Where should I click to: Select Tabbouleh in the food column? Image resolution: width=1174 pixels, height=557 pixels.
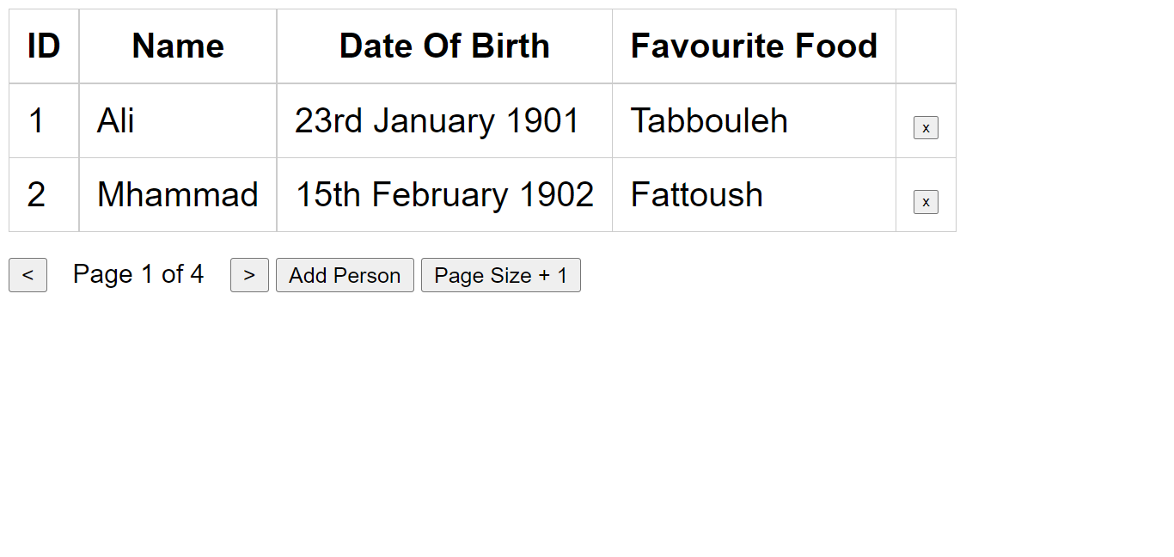(709, 120)
